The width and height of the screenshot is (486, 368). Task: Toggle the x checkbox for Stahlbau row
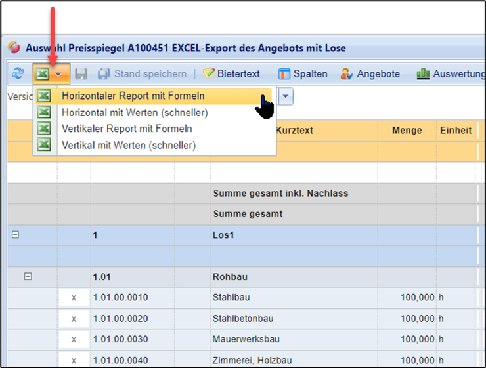[x=74, y=298]
